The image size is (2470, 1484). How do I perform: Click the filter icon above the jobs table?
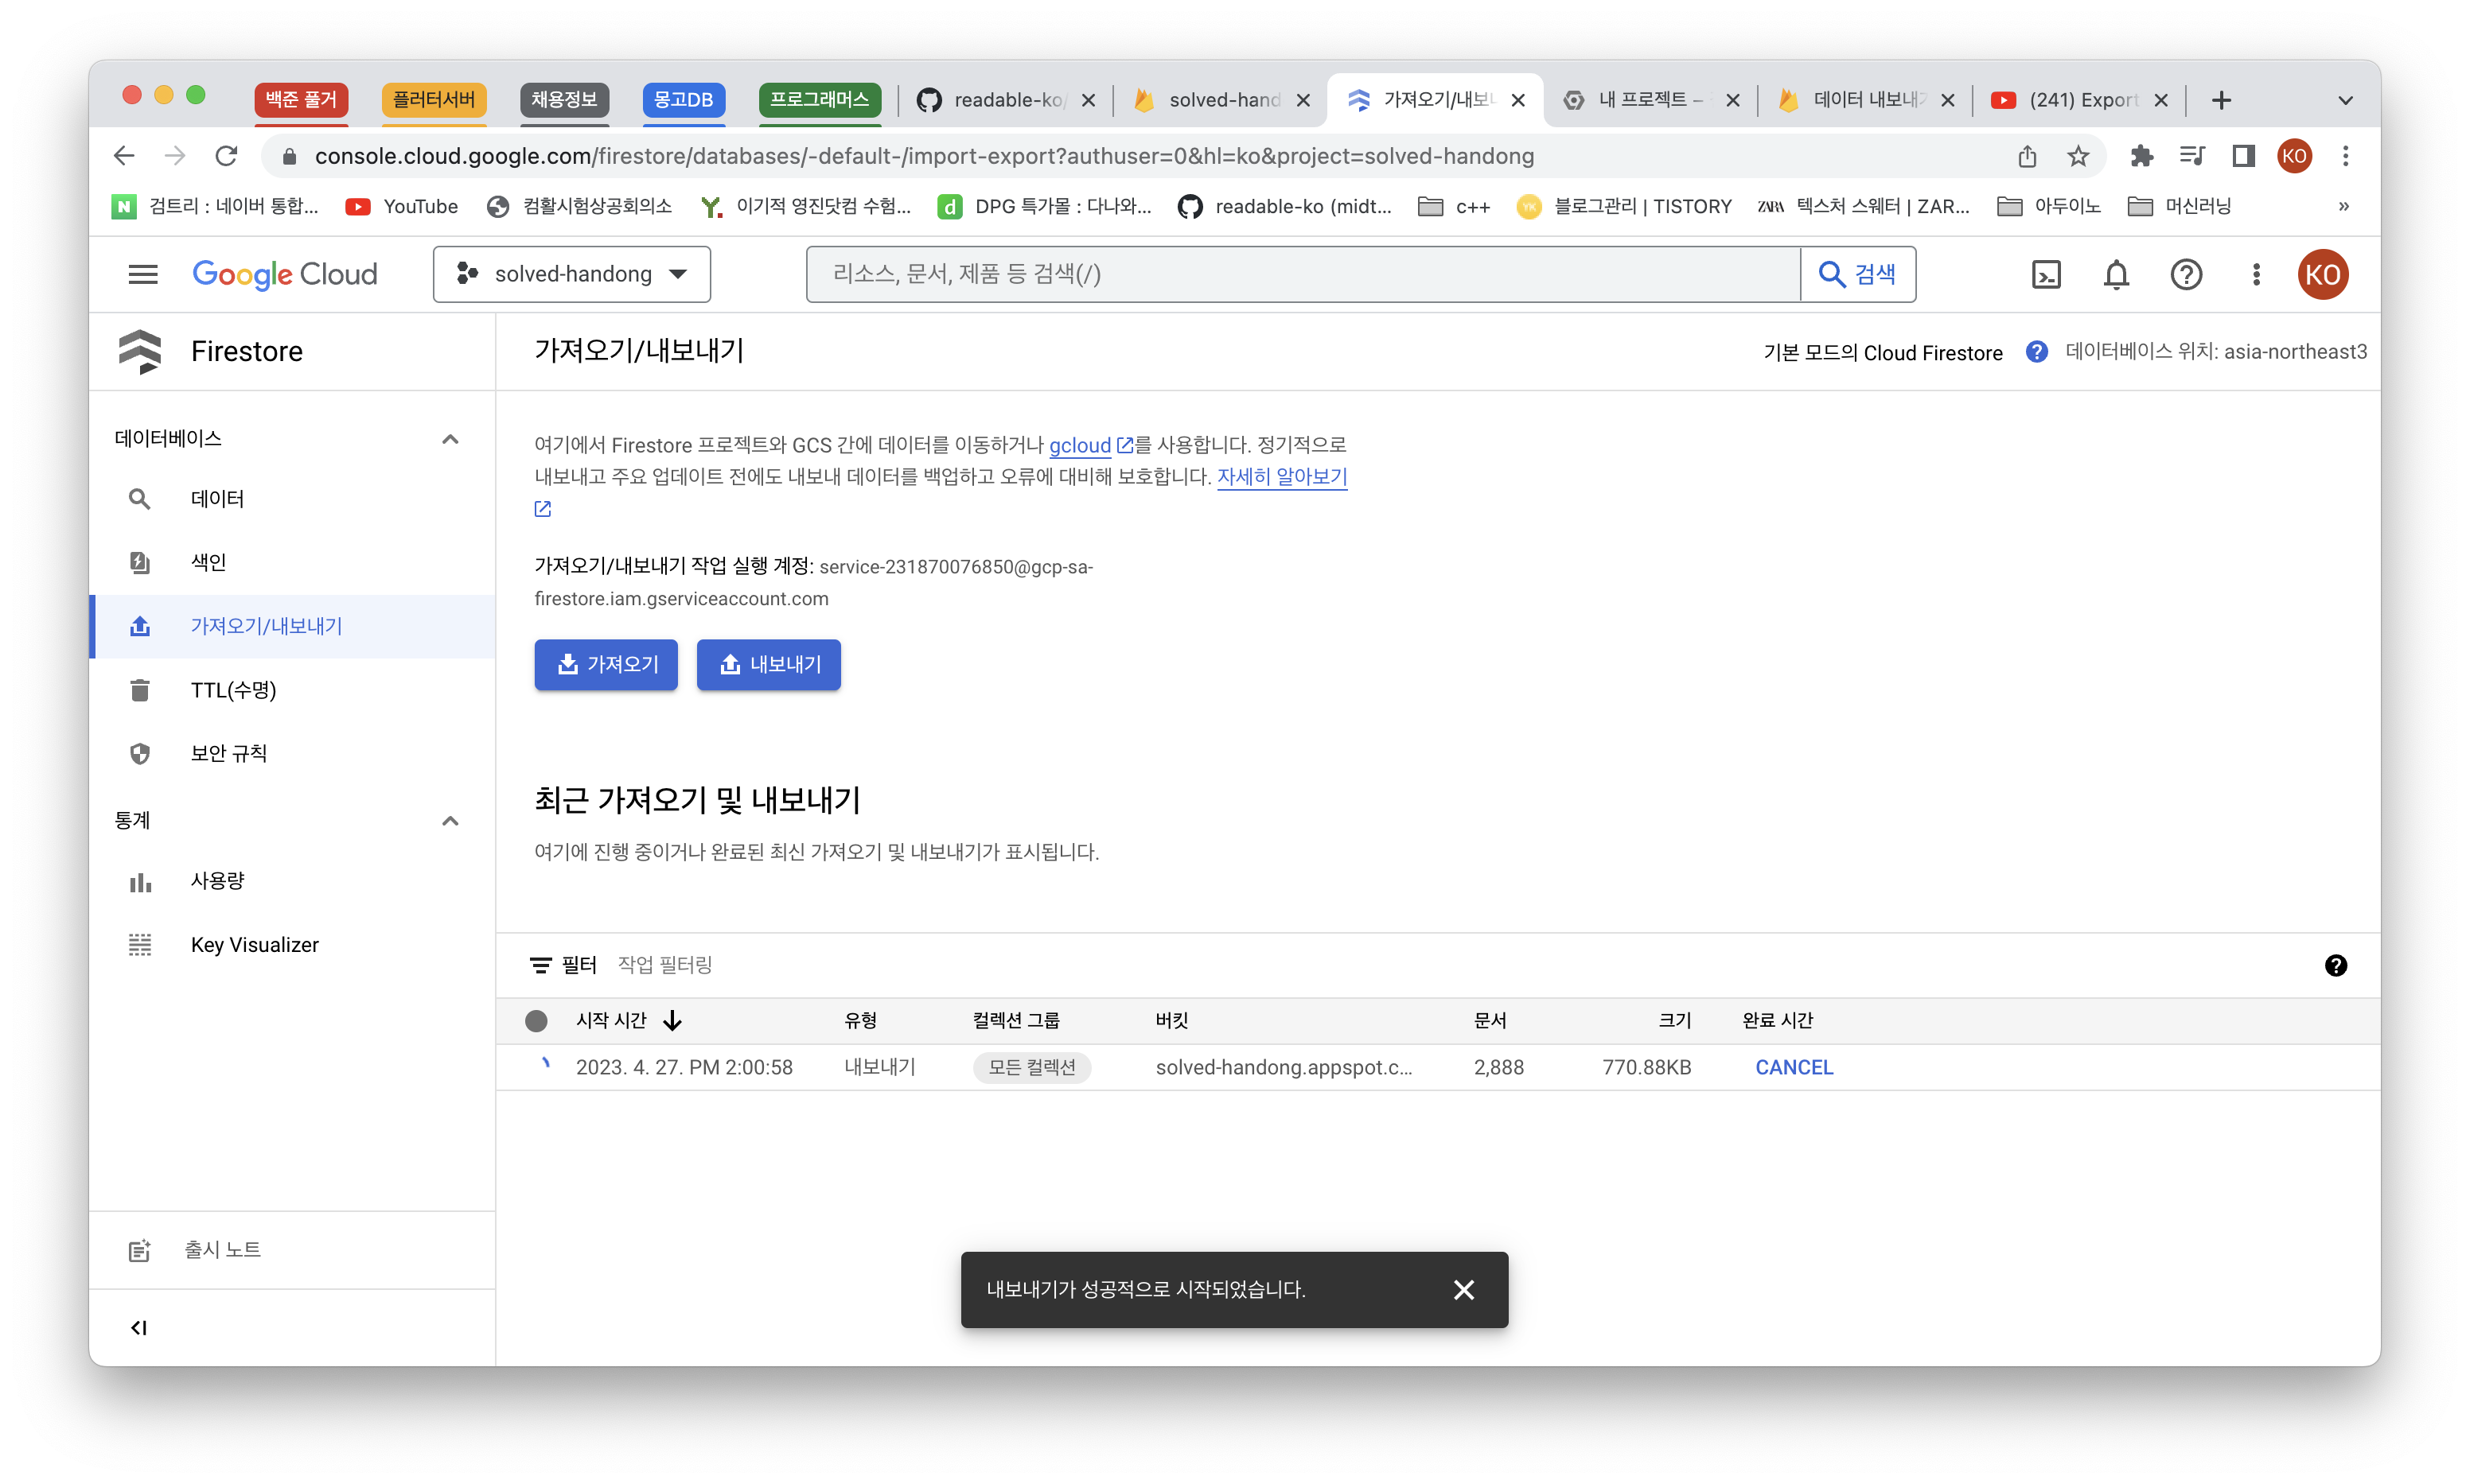point(540,965)
